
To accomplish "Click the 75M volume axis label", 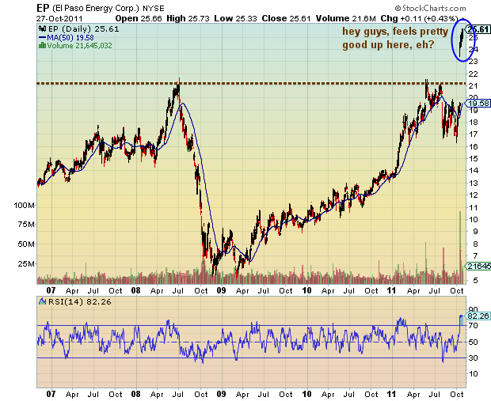I will (26, 225).
